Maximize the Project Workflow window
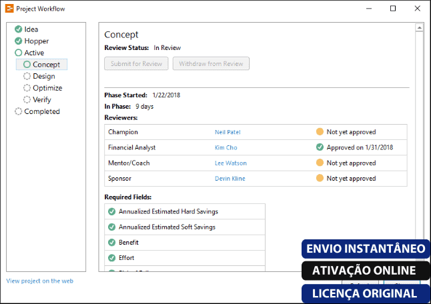 pos(393,9)
